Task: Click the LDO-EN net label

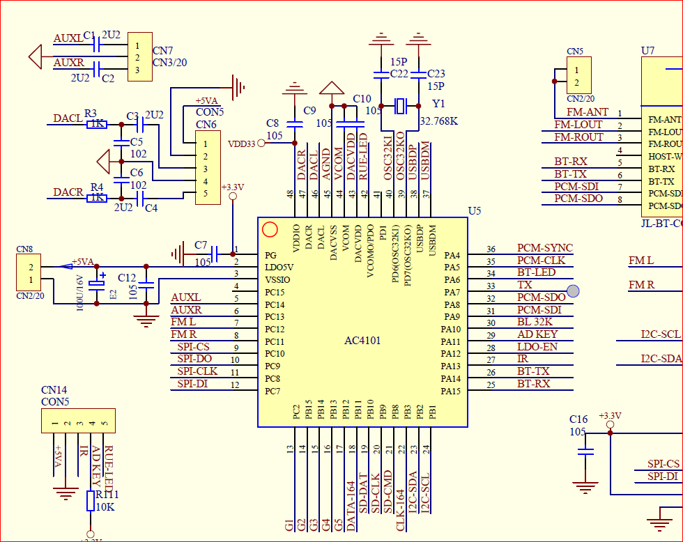Action: coord(537,347)
